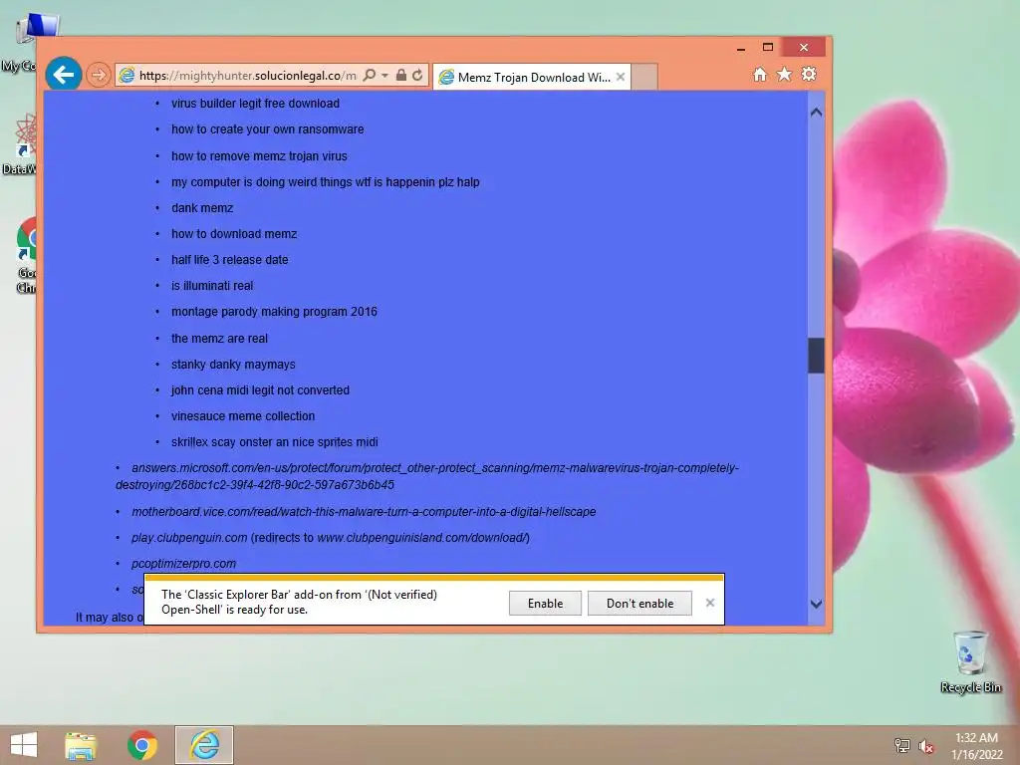This screenshot has height=765, width=1020.
Task: Open the Windows Start button
Action: [x=24, y=745]
